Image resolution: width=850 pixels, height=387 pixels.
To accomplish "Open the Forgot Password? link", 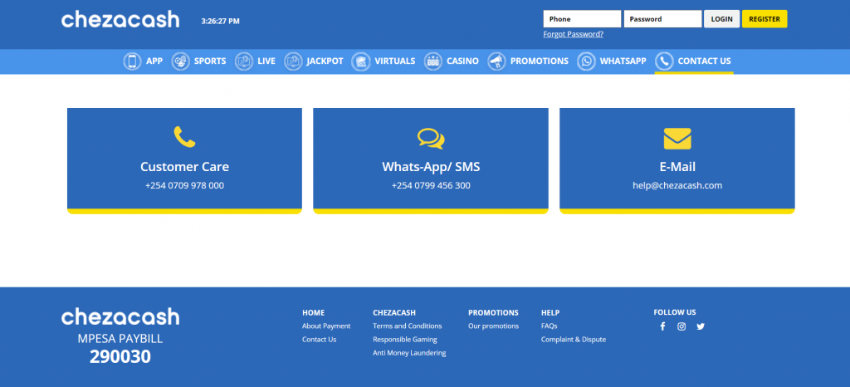I will pyautogui.click(x=573, y=34).
